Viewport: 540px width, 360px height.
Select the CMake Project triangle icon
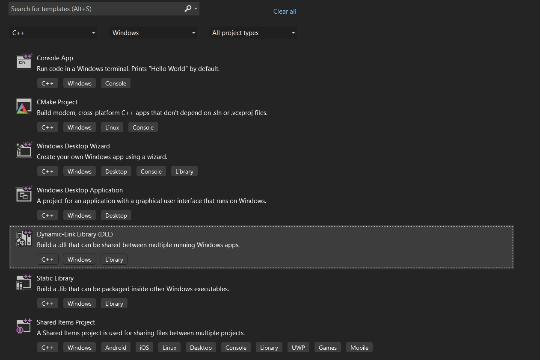click(24, 106)
